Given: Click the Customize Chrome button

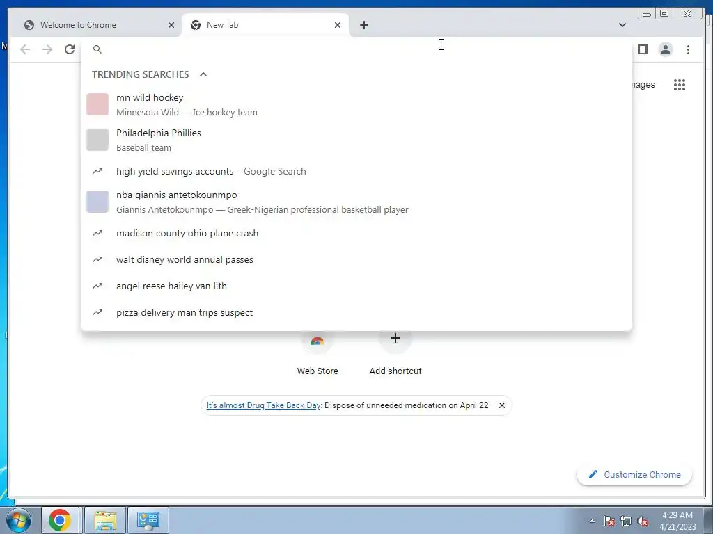Looking at the screenshot, I should pyautogui.click(x=634, y=474).
